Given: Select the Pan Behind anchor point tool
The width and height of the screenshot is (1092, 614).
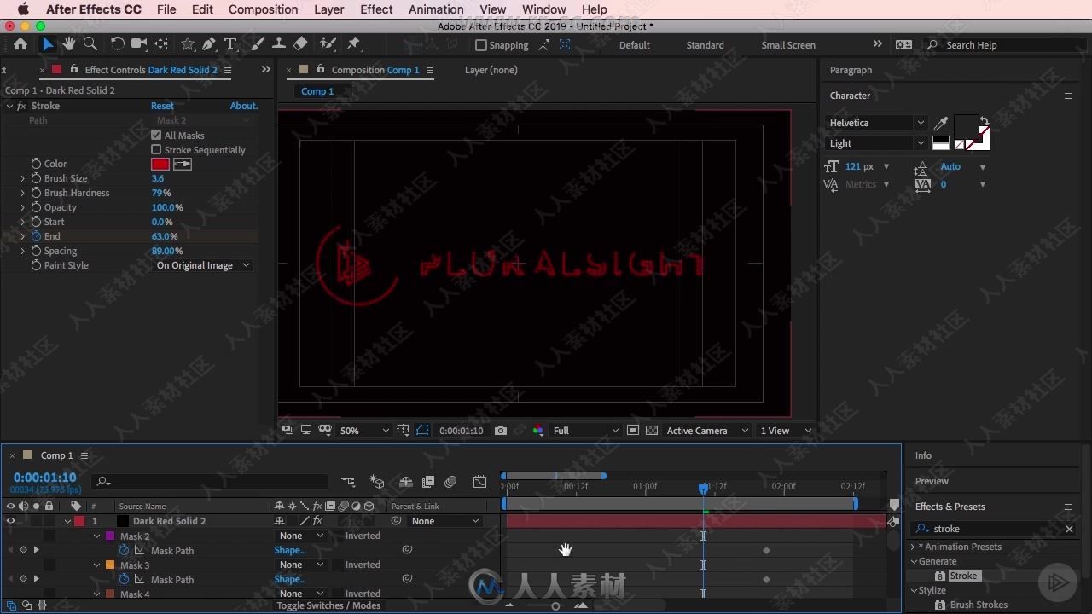Looking at the screenshot, I should pyautogui.click(x=160, y=44).
